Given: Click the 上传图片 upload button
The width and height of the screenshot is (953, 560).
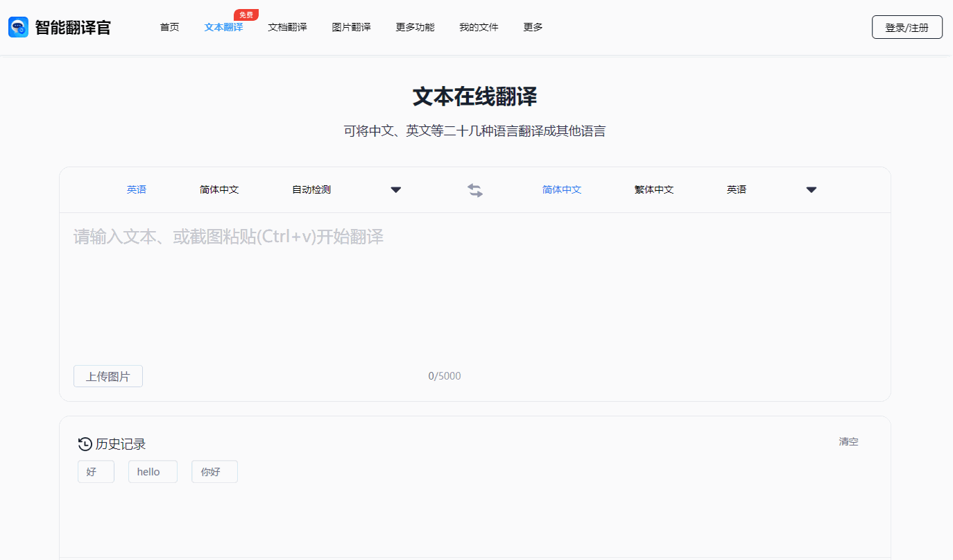Looking at the screenshot, I should point(108,375).
